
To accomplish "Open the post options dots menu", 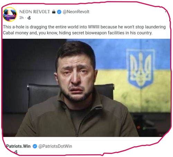I will pyautogui.click(x=166, y=12).
